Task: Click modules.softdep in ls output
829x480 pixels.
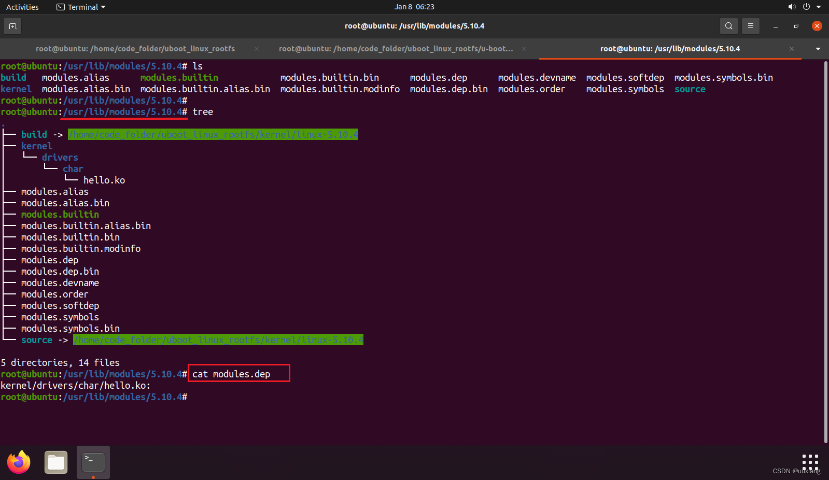Action: point(625,78)
